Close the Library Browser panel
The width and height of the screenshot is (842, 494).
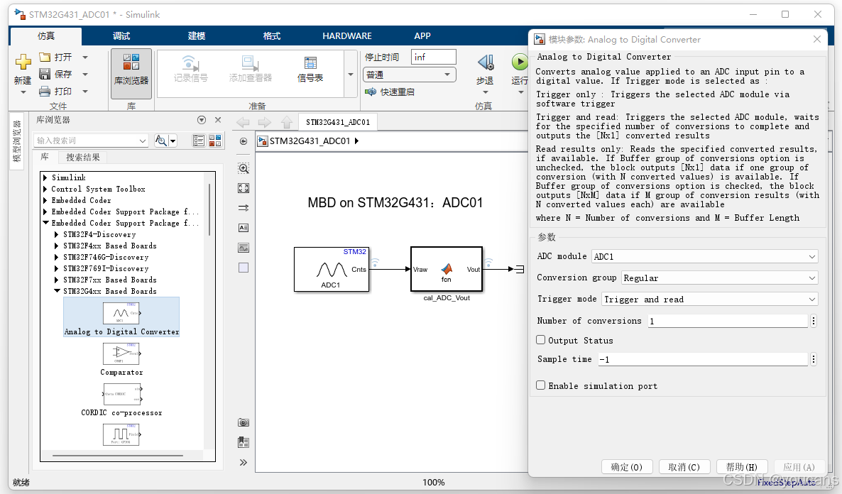click(x=218, y=120)
